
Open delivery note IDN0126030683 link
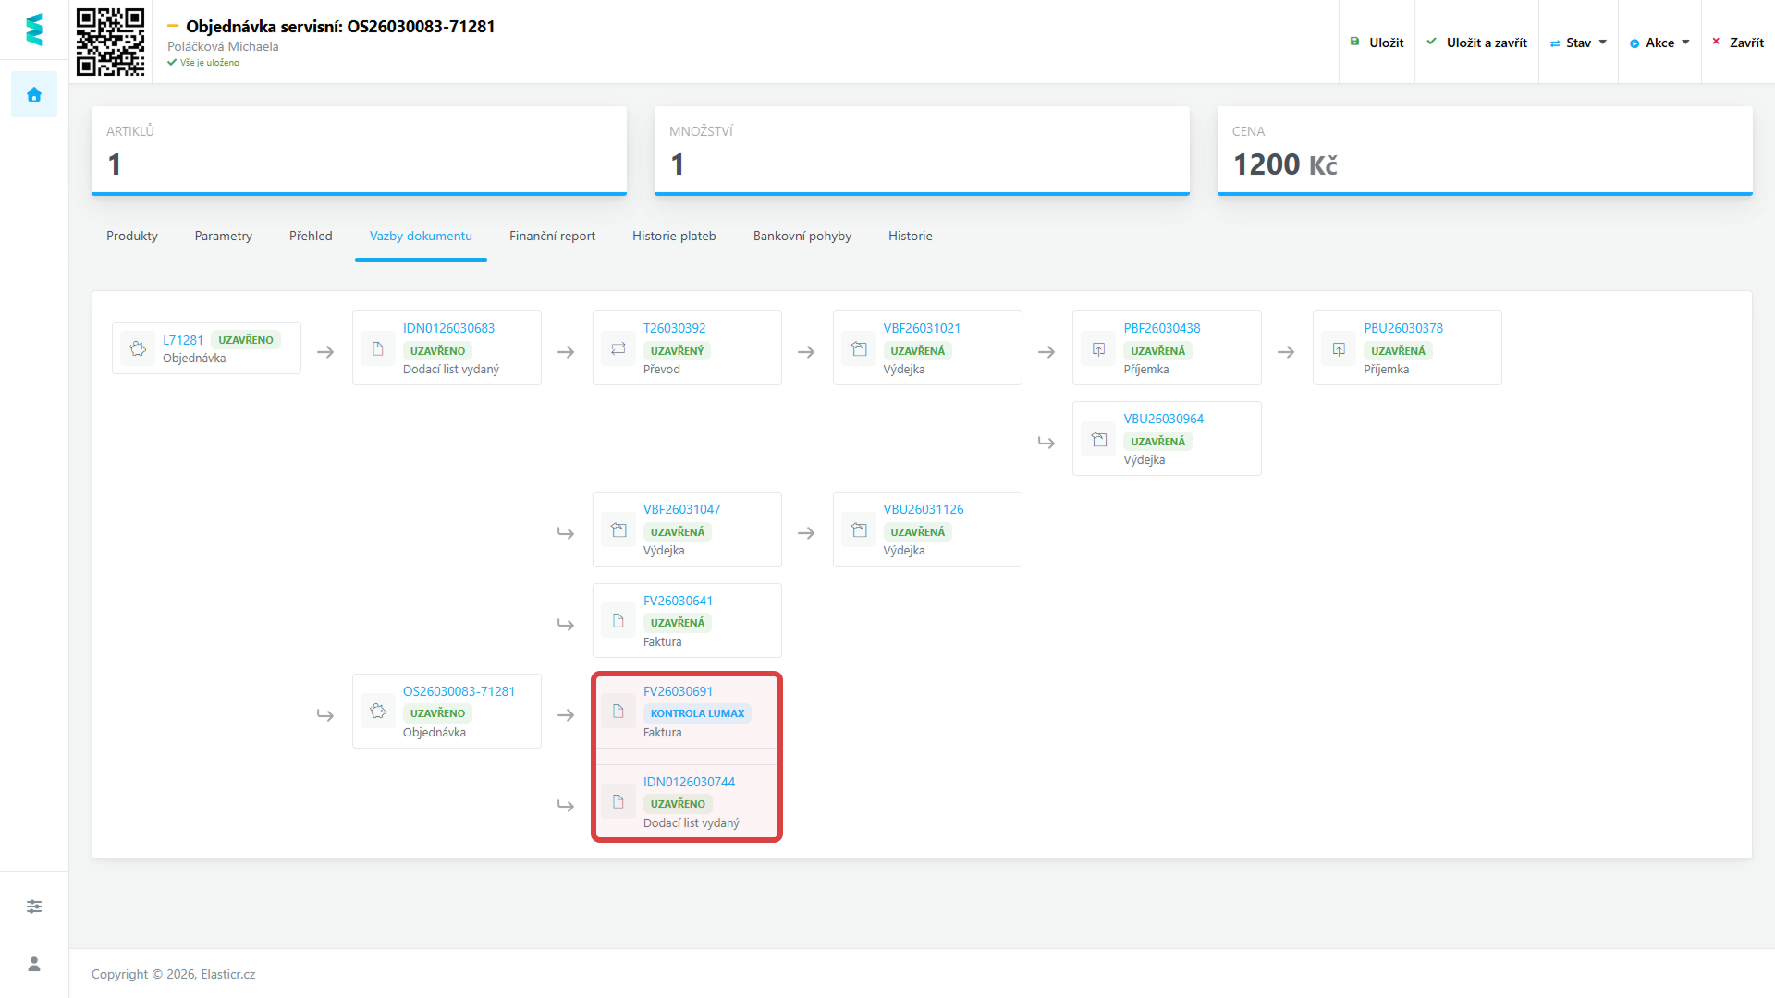point(448,328)
